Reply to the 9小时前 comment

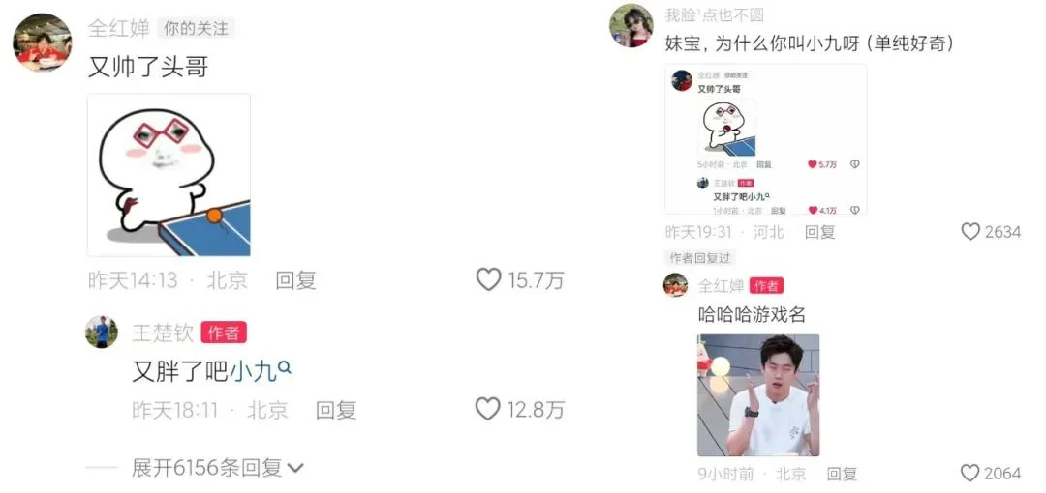tap(842, 474)
